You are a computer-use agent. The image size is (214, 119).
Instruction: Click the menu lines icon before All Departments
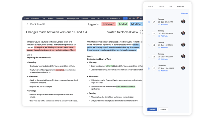pos(104,18)
